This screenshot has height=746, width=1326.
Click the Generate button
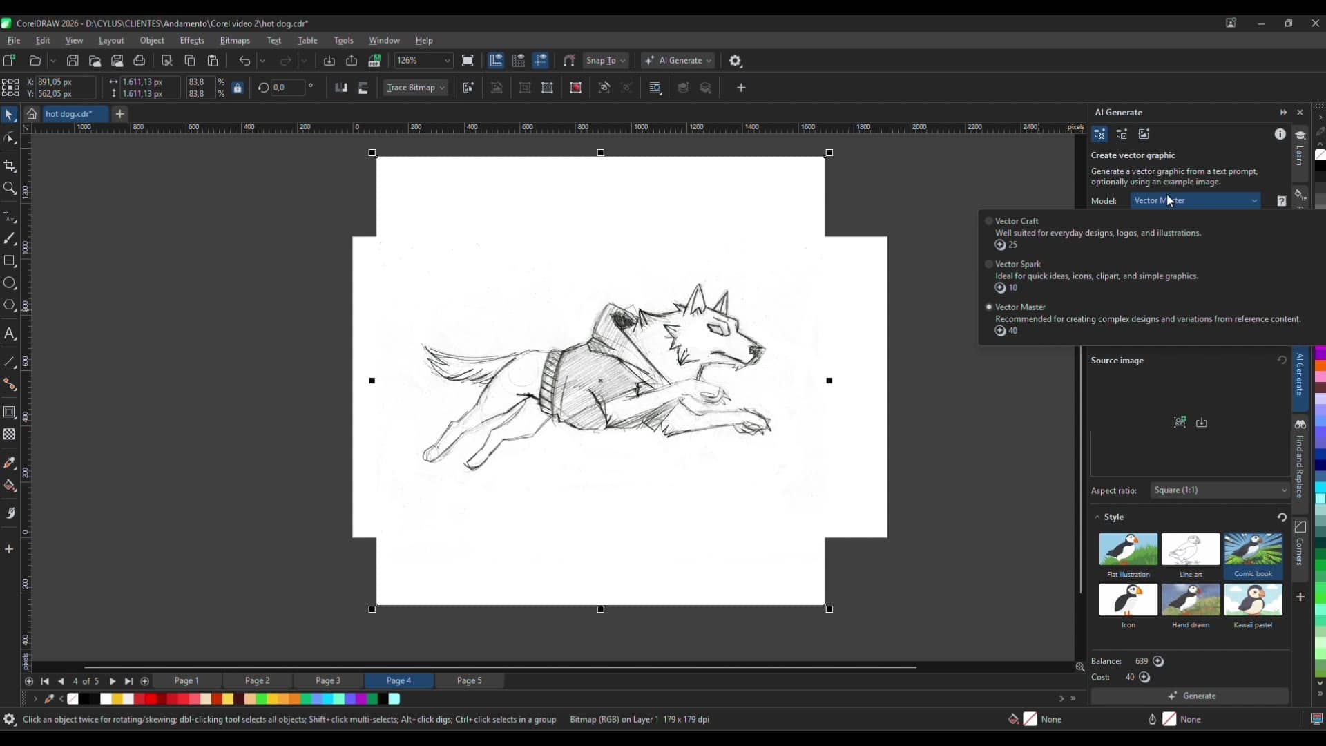click(x=1191, y=696)
